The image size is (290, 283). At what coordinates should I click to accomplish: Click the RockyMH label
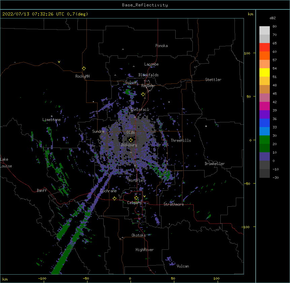(x=82, y=76)
